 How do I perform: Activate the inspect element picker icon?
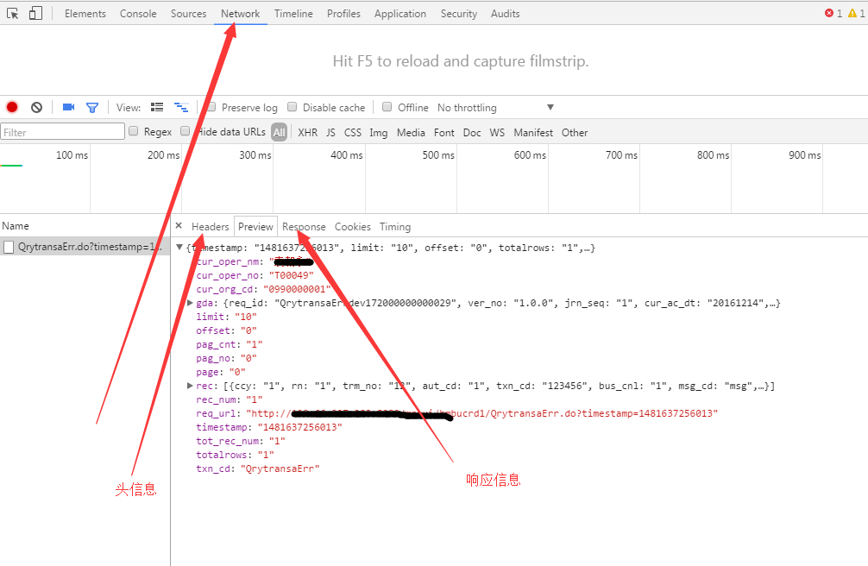coord(12,13)
